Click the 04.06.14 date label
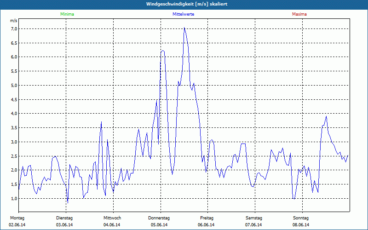This screenshot has height=230, width=368. coord(112,225)
